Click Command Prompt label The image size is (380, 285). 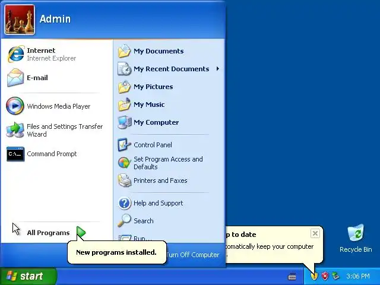point(52,154)
